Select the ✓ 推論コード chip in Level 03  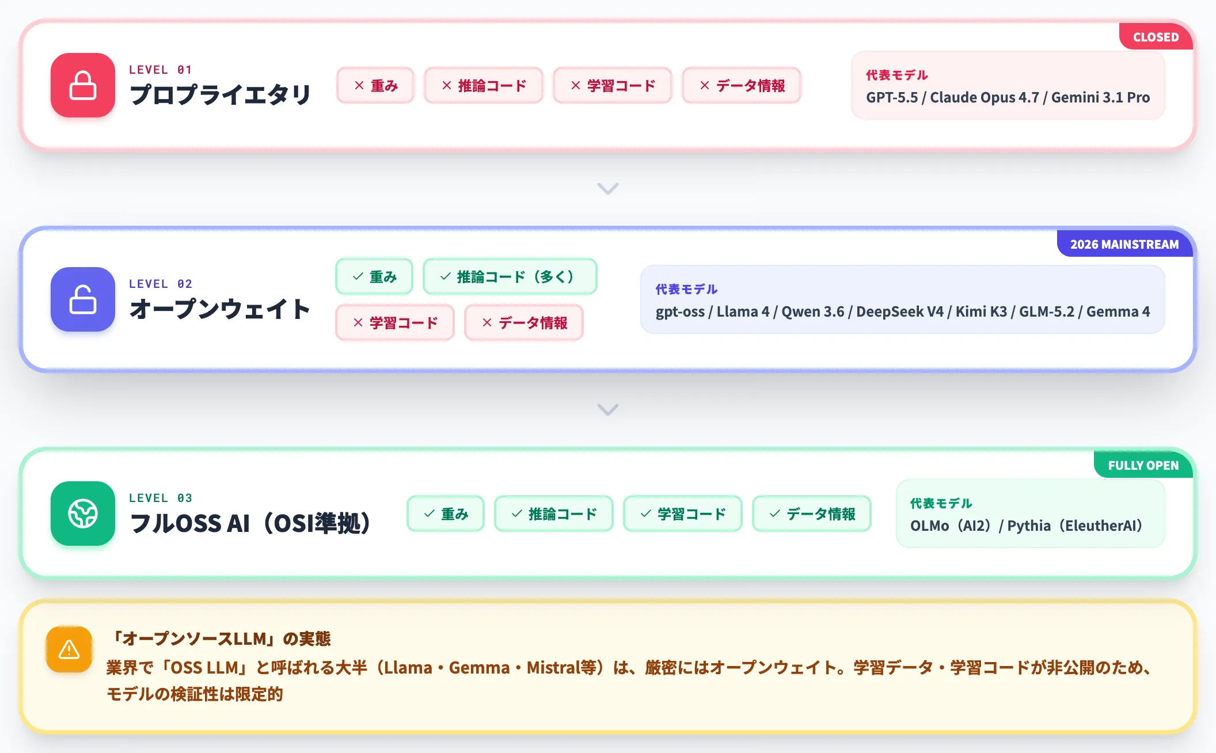(x=554, y=514)
